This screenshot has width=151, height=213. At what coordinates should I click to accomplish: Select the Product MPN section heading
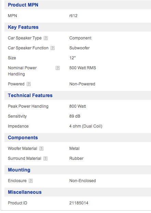pos(23,5)
